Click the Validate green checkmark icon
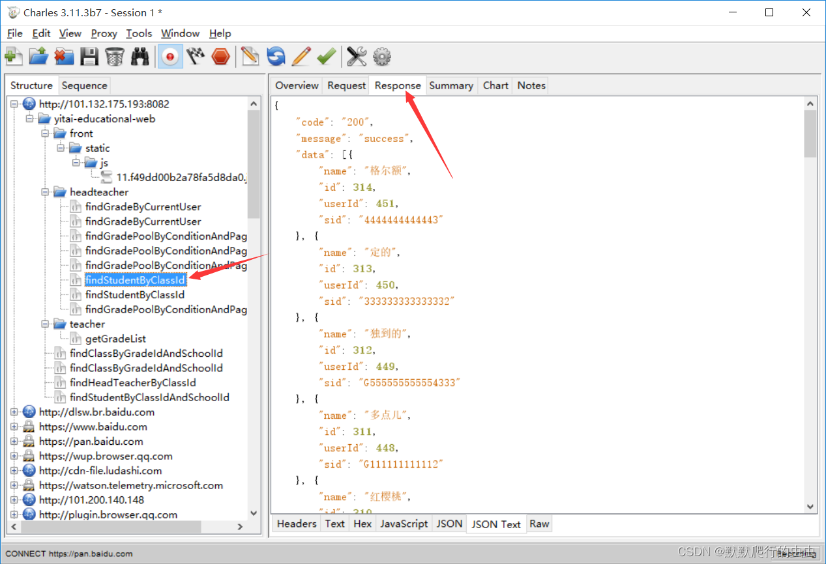The height and width of the screenshot is (564, 826). pos(327,57)
